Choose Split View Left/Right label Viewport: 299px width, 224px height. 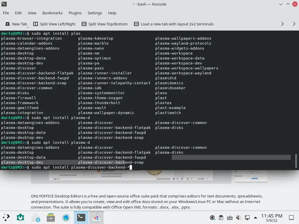58,24
